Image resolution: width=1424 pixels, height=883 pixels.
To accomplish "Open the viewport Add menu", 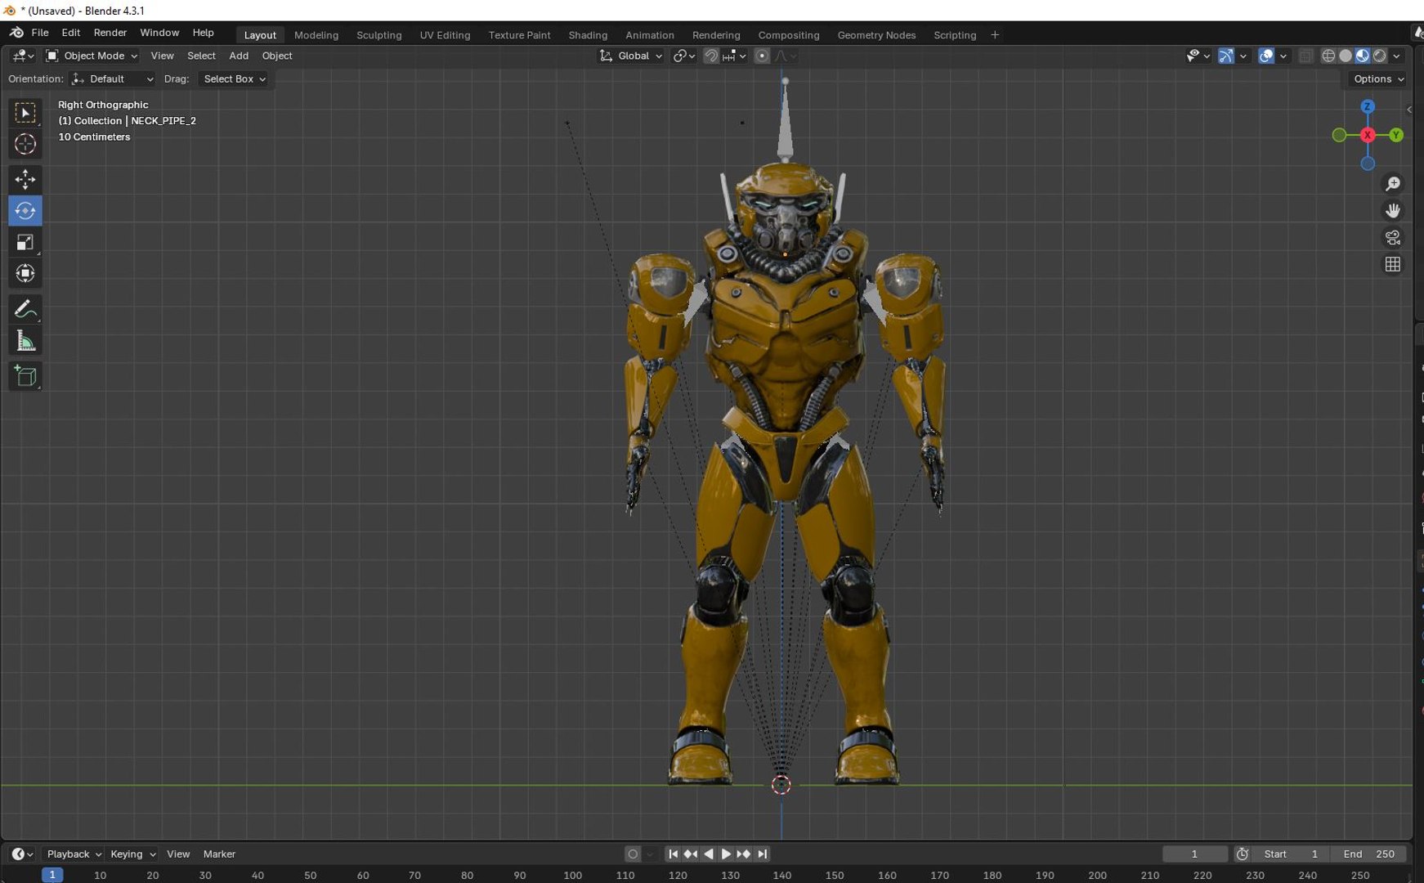I will 239,56.
